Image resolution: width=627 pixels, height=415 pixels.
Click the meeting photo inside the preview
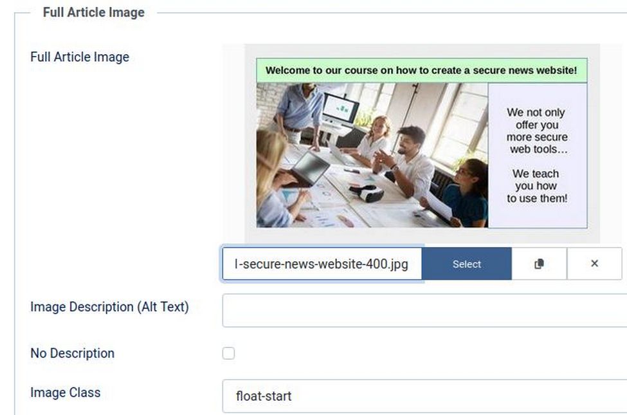pos(372,155)
